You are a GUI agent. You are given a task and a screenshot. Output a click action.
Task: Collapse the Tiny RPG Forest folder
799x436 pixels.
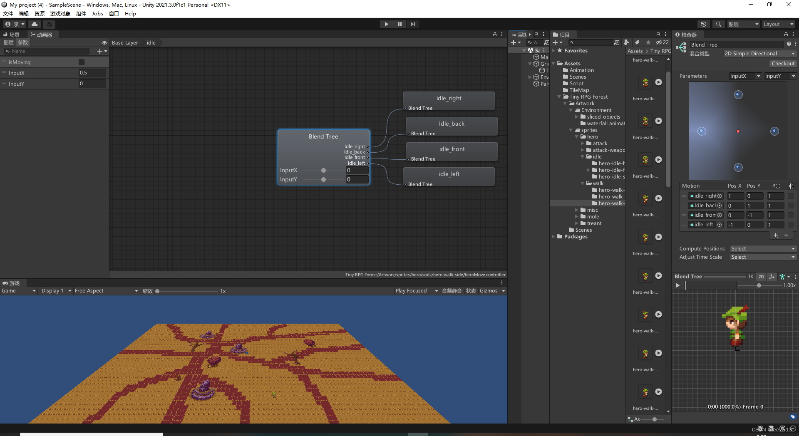point(559,97)
